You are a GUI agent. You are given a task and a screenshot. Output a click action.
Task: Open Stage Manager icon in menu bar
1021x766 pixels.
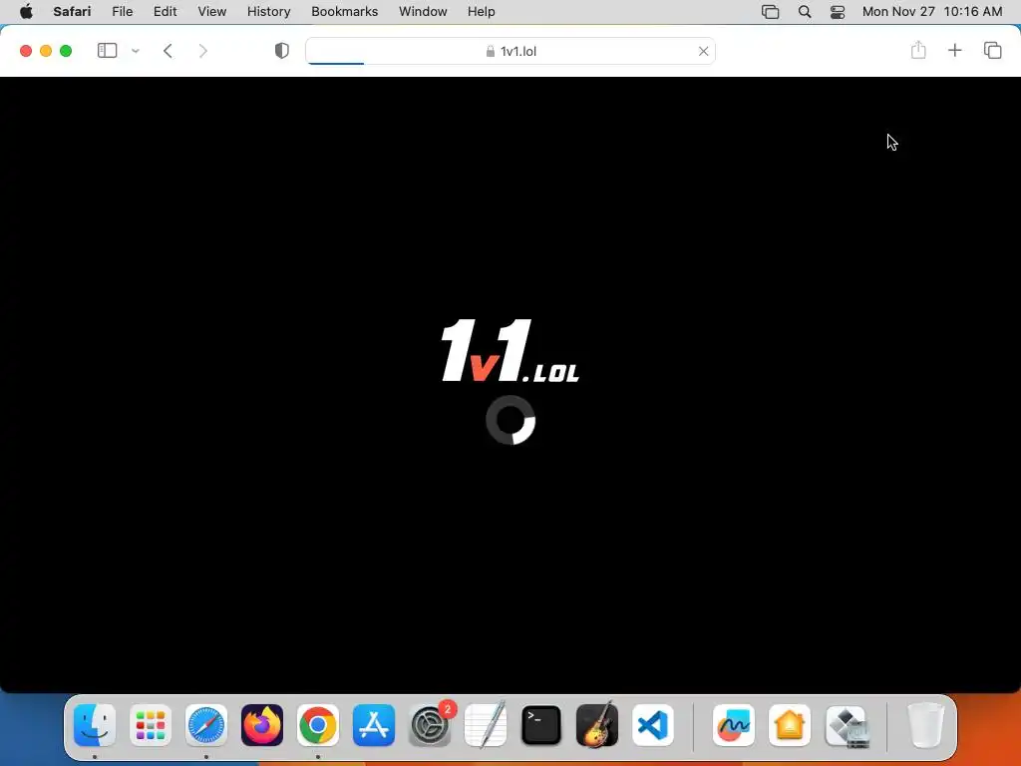[x=771, y=12]
